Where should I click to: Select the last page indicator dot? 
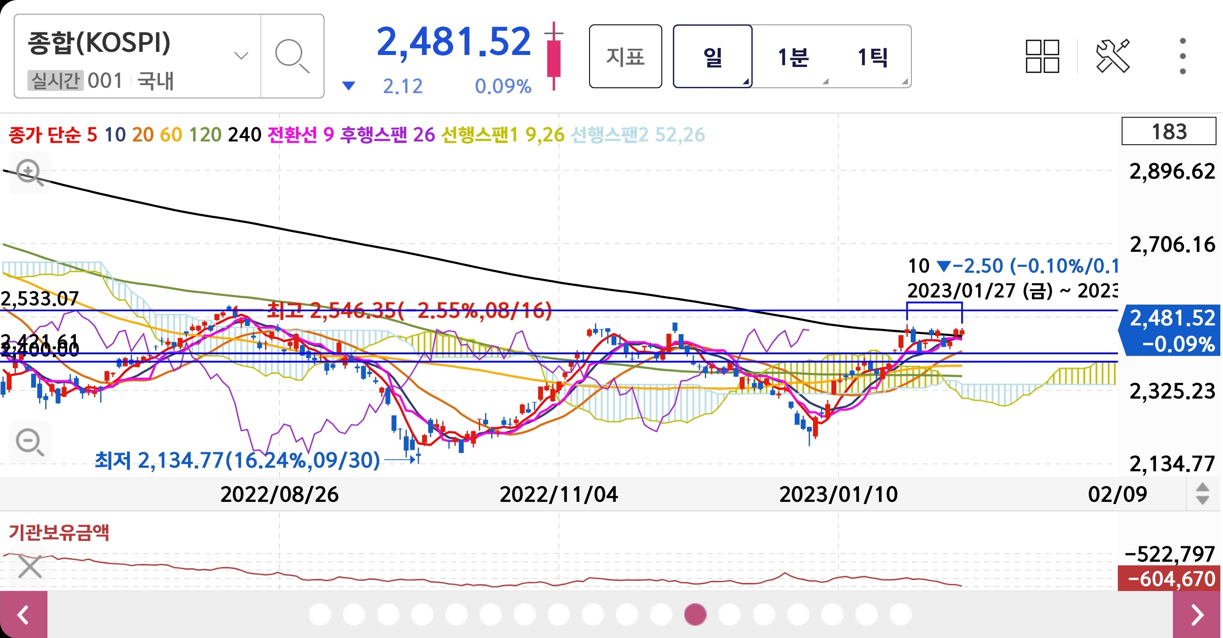pyautogui.click(x=900, y=615)
